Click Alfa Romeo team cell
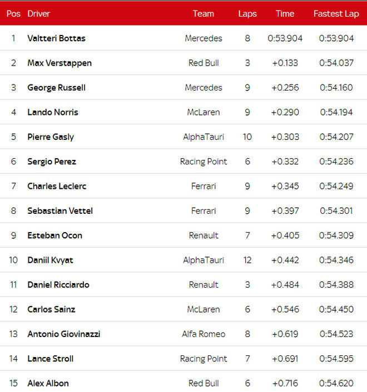 [204, 334]
